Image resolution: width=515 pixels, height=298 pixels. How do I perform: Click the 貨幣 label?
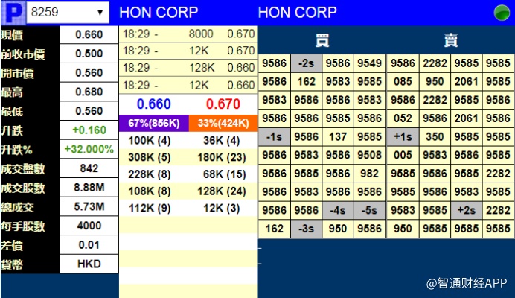click(12, 264)
